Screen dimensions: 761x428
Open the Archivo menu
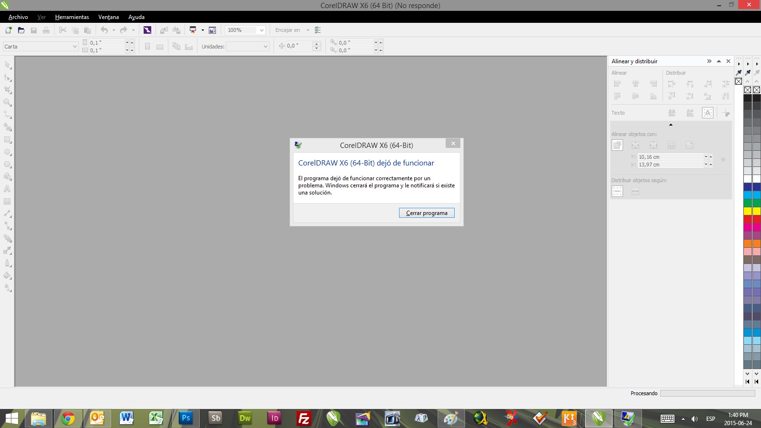point(18,17)
